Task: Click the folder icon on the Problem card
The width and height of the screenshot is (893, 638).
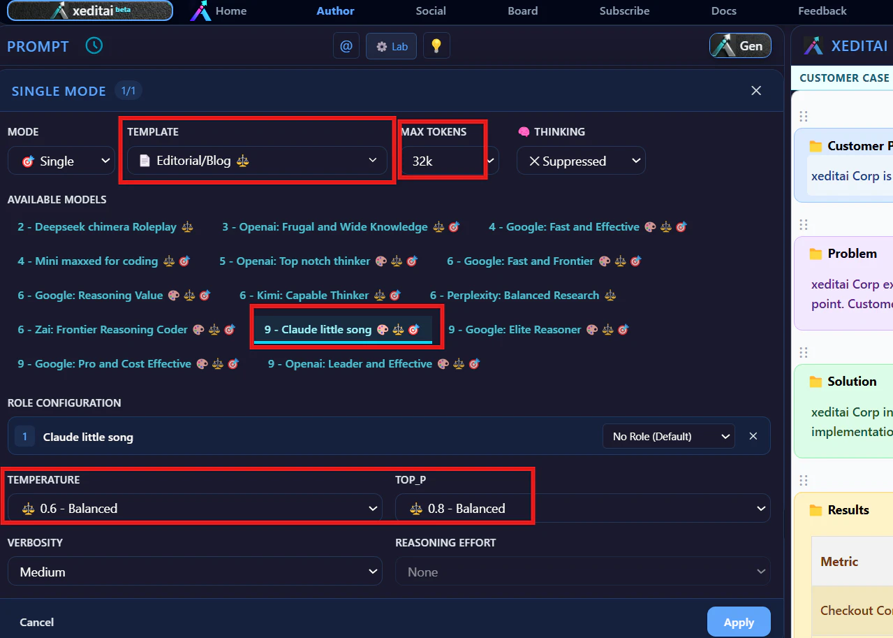Action: 814,253
